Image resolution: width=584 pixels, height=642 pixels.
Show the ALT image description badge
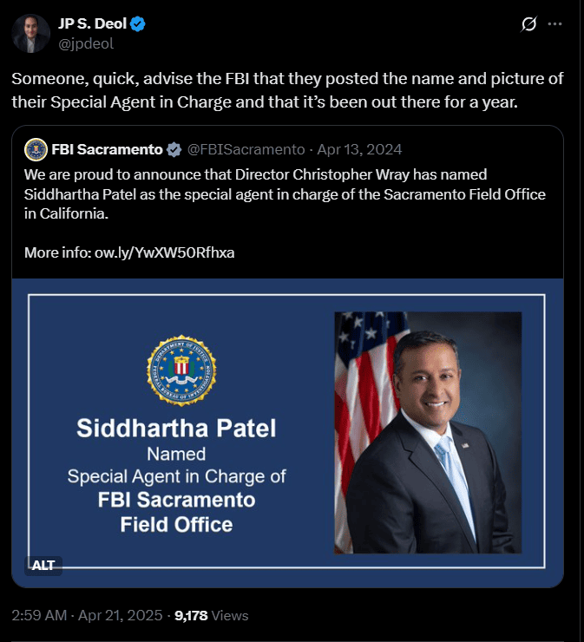click(43, 565)
